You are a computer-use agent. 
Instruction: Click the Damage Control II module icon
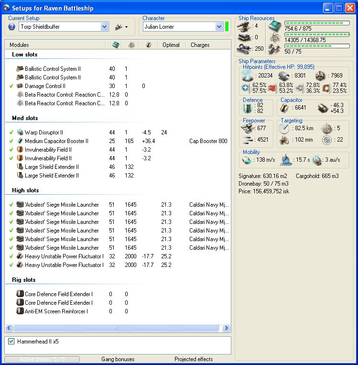point(20,86)
